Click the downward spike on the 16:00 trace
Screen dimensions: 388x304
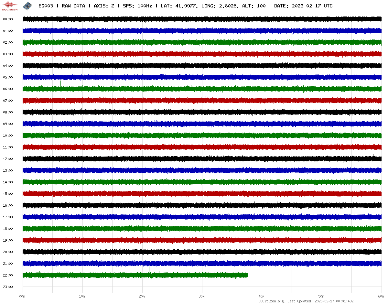click(x=189, y=210)
